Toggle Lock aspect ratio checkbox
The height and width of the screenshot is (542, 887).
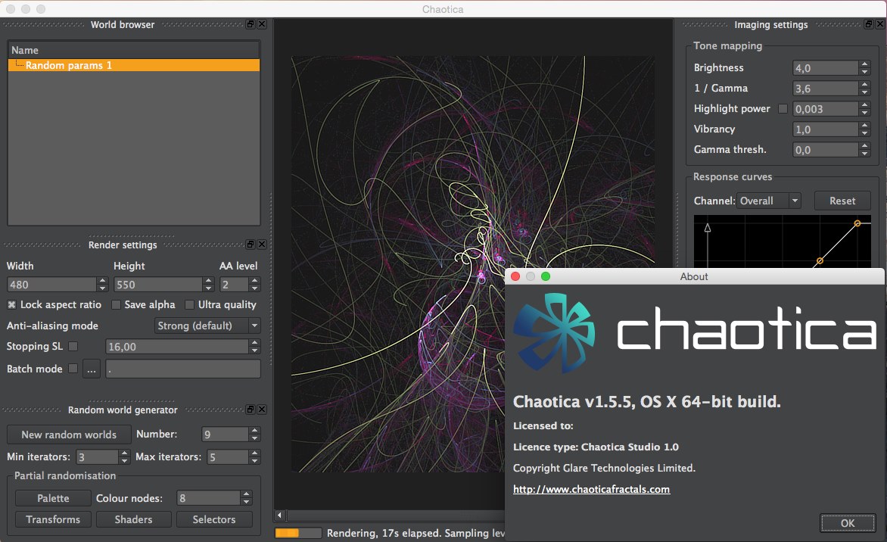tap(11, 305)
